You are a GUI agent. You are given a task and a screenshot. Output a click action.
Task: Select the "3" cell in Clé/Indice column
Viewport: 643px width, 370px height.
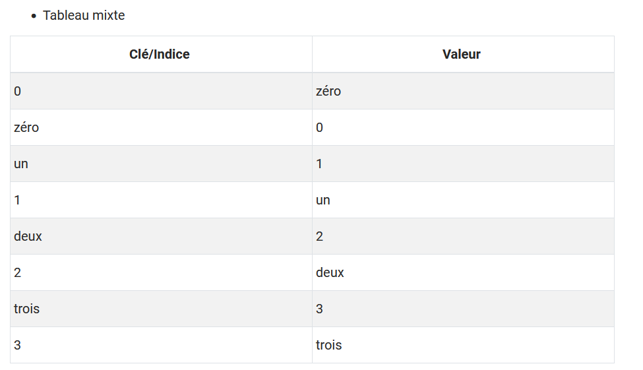click(x=18, y=345)
